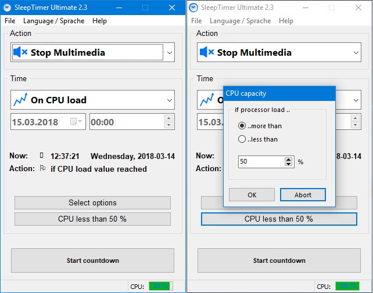Click Abort in CPU capacity dialog
Viewport: 373px width, 293px height.
pos(303,195)
